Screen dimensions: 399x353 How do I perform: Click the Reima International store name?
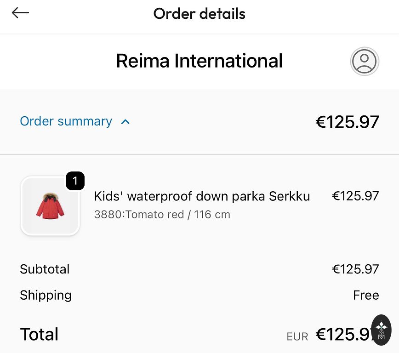click(199, 61)
